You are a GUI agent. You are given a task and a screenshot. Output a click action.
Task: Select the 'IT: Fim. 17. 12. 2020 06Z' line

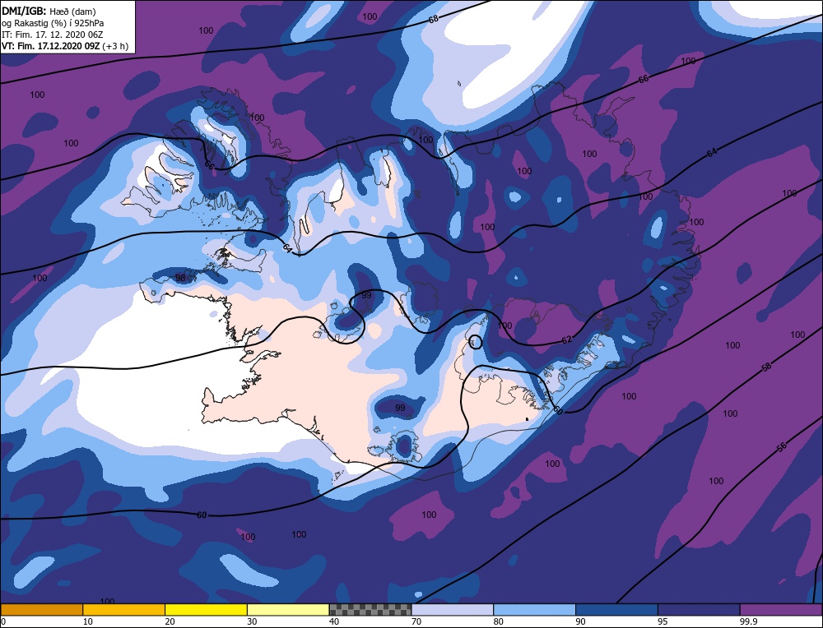click(53, 35)
